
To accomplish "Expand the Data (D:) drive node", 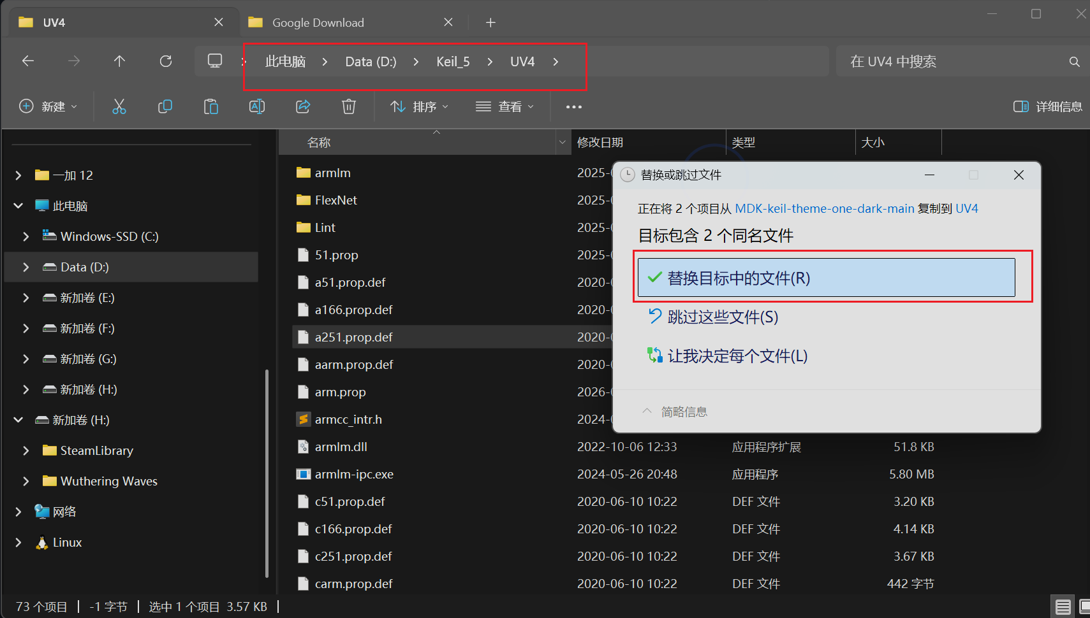I will coord(26,267).
